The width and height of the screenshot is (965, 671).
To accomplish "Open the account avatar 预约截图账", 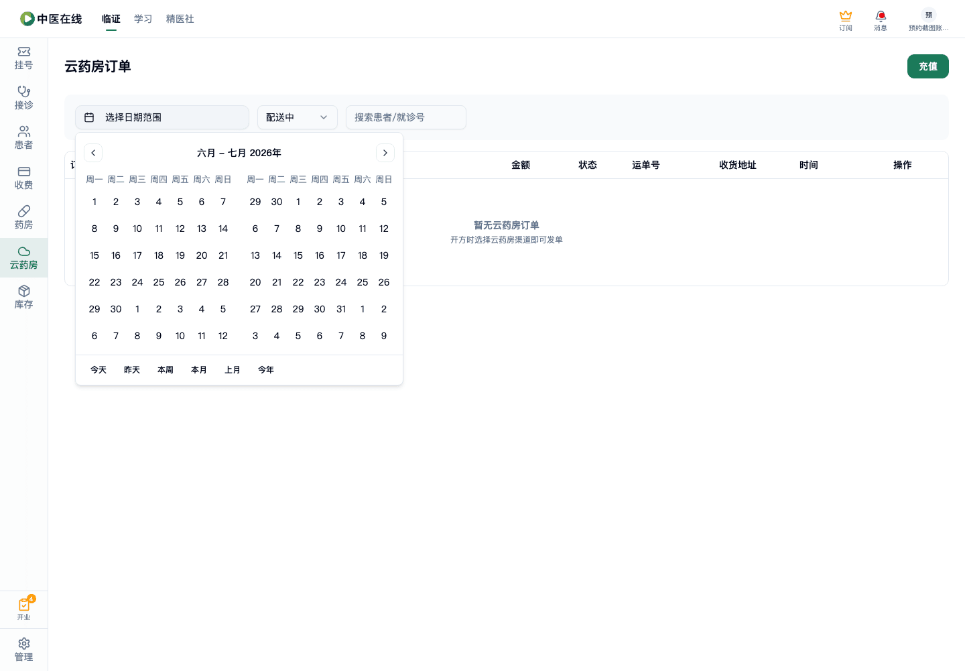I will (928, 20).
